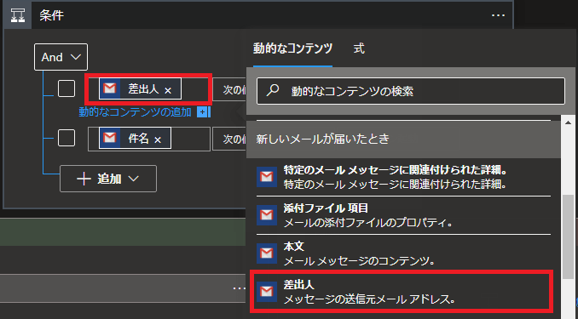Image resolution: width=578 pixels, height=319 pixels.
Task: Click Gmail icon of 特定のメール メッセージ item
Action: coord(267,177)
